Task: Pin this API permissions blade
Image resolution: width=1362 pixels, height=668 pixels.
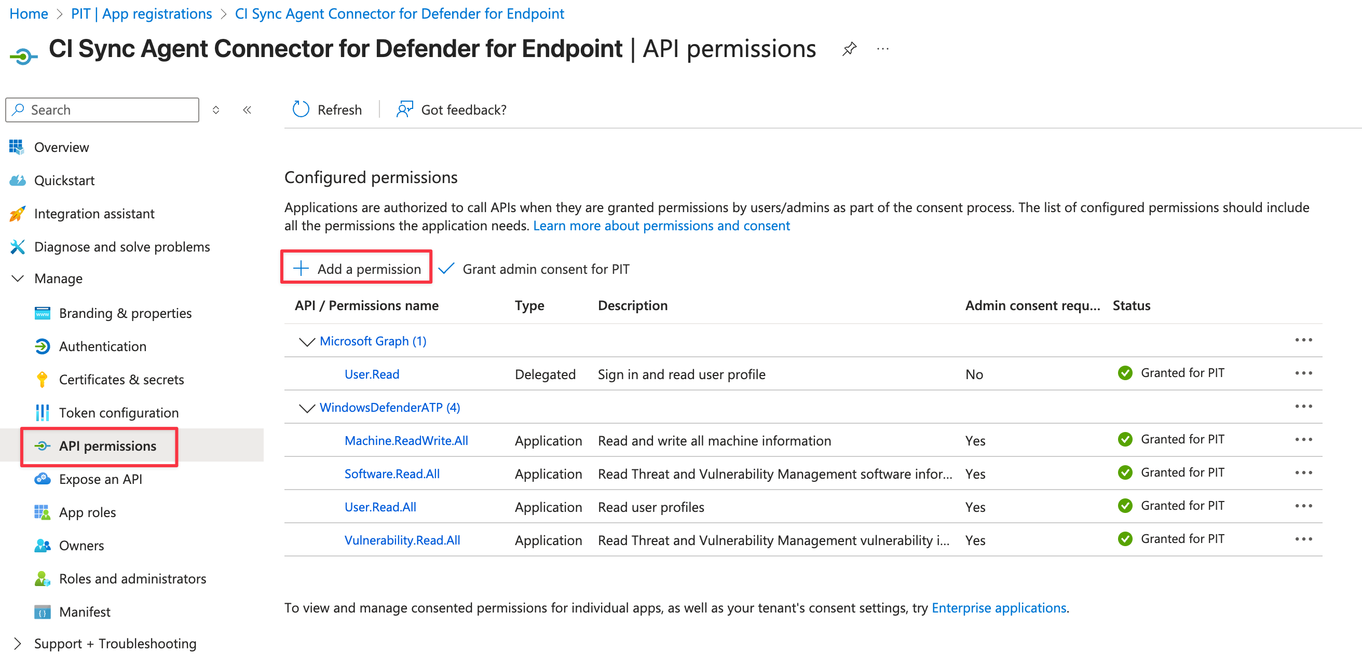Action: (849, 49)
